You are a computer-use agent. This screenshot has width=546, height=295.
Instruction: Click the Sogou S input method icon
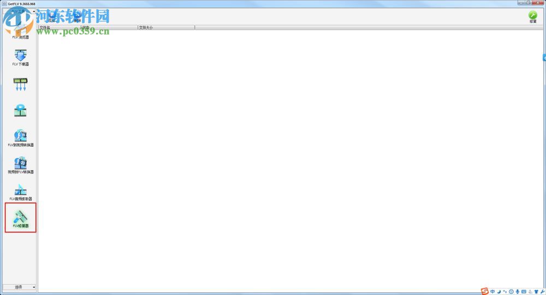[x=485, y=291]
